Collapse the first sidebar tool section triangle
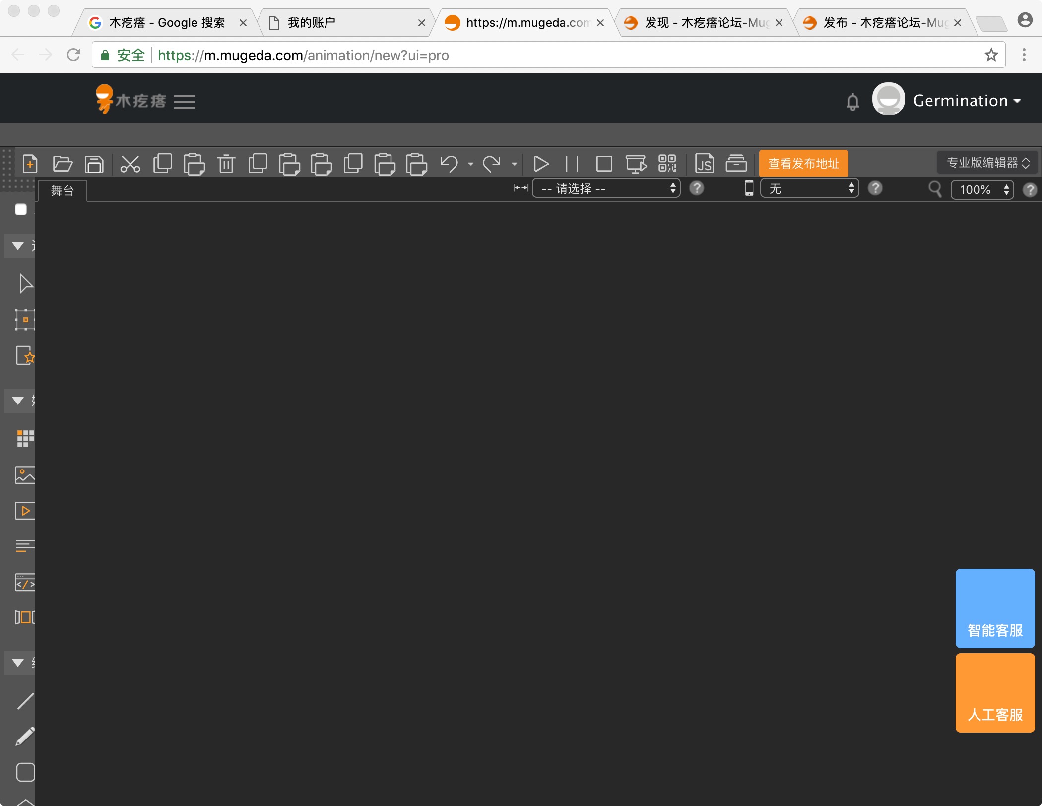The width and height of the screenshot is (1042, 806). [x=18, y=246]
